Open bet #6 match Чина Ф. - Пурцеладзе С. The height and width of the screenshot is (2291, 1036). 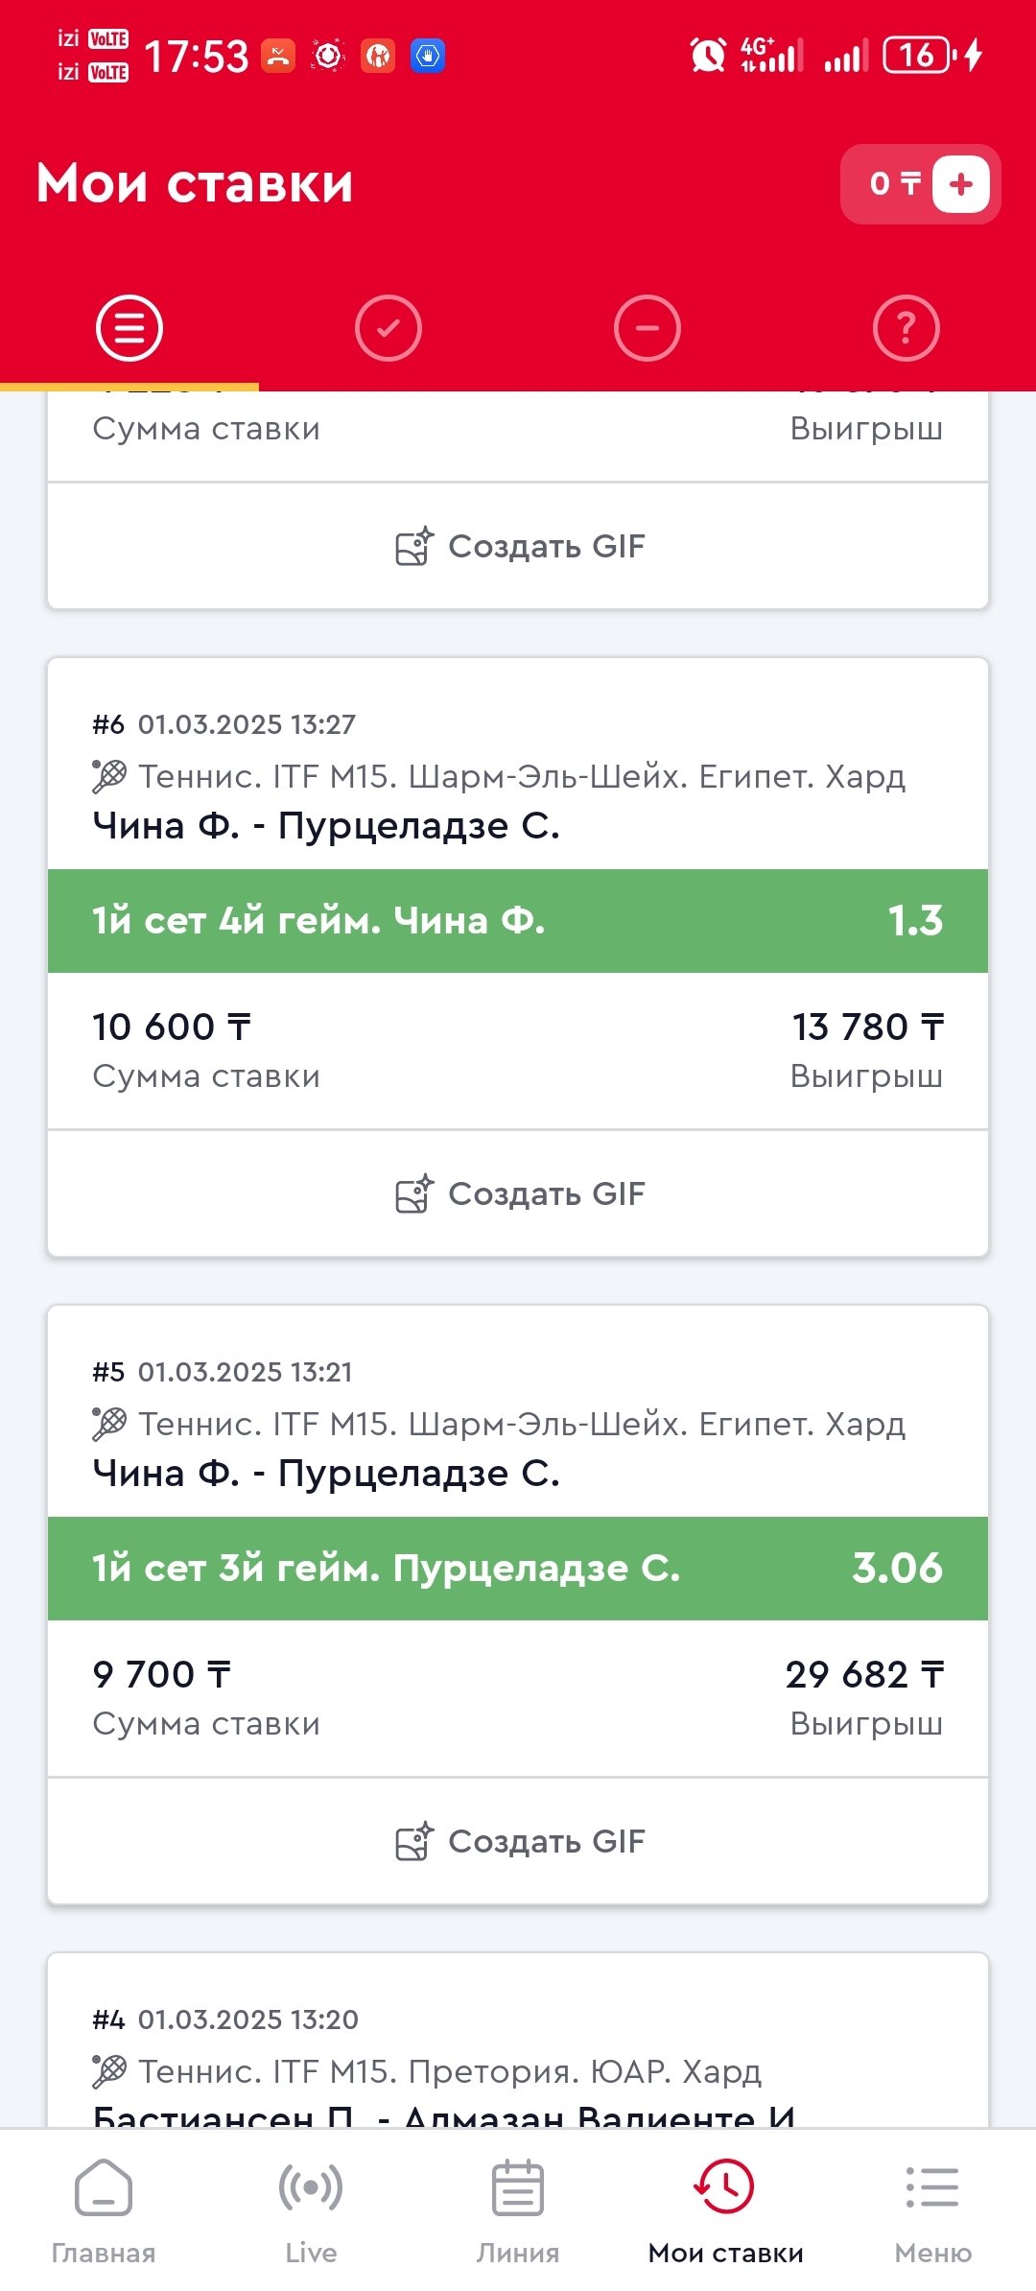coord(326,826)
